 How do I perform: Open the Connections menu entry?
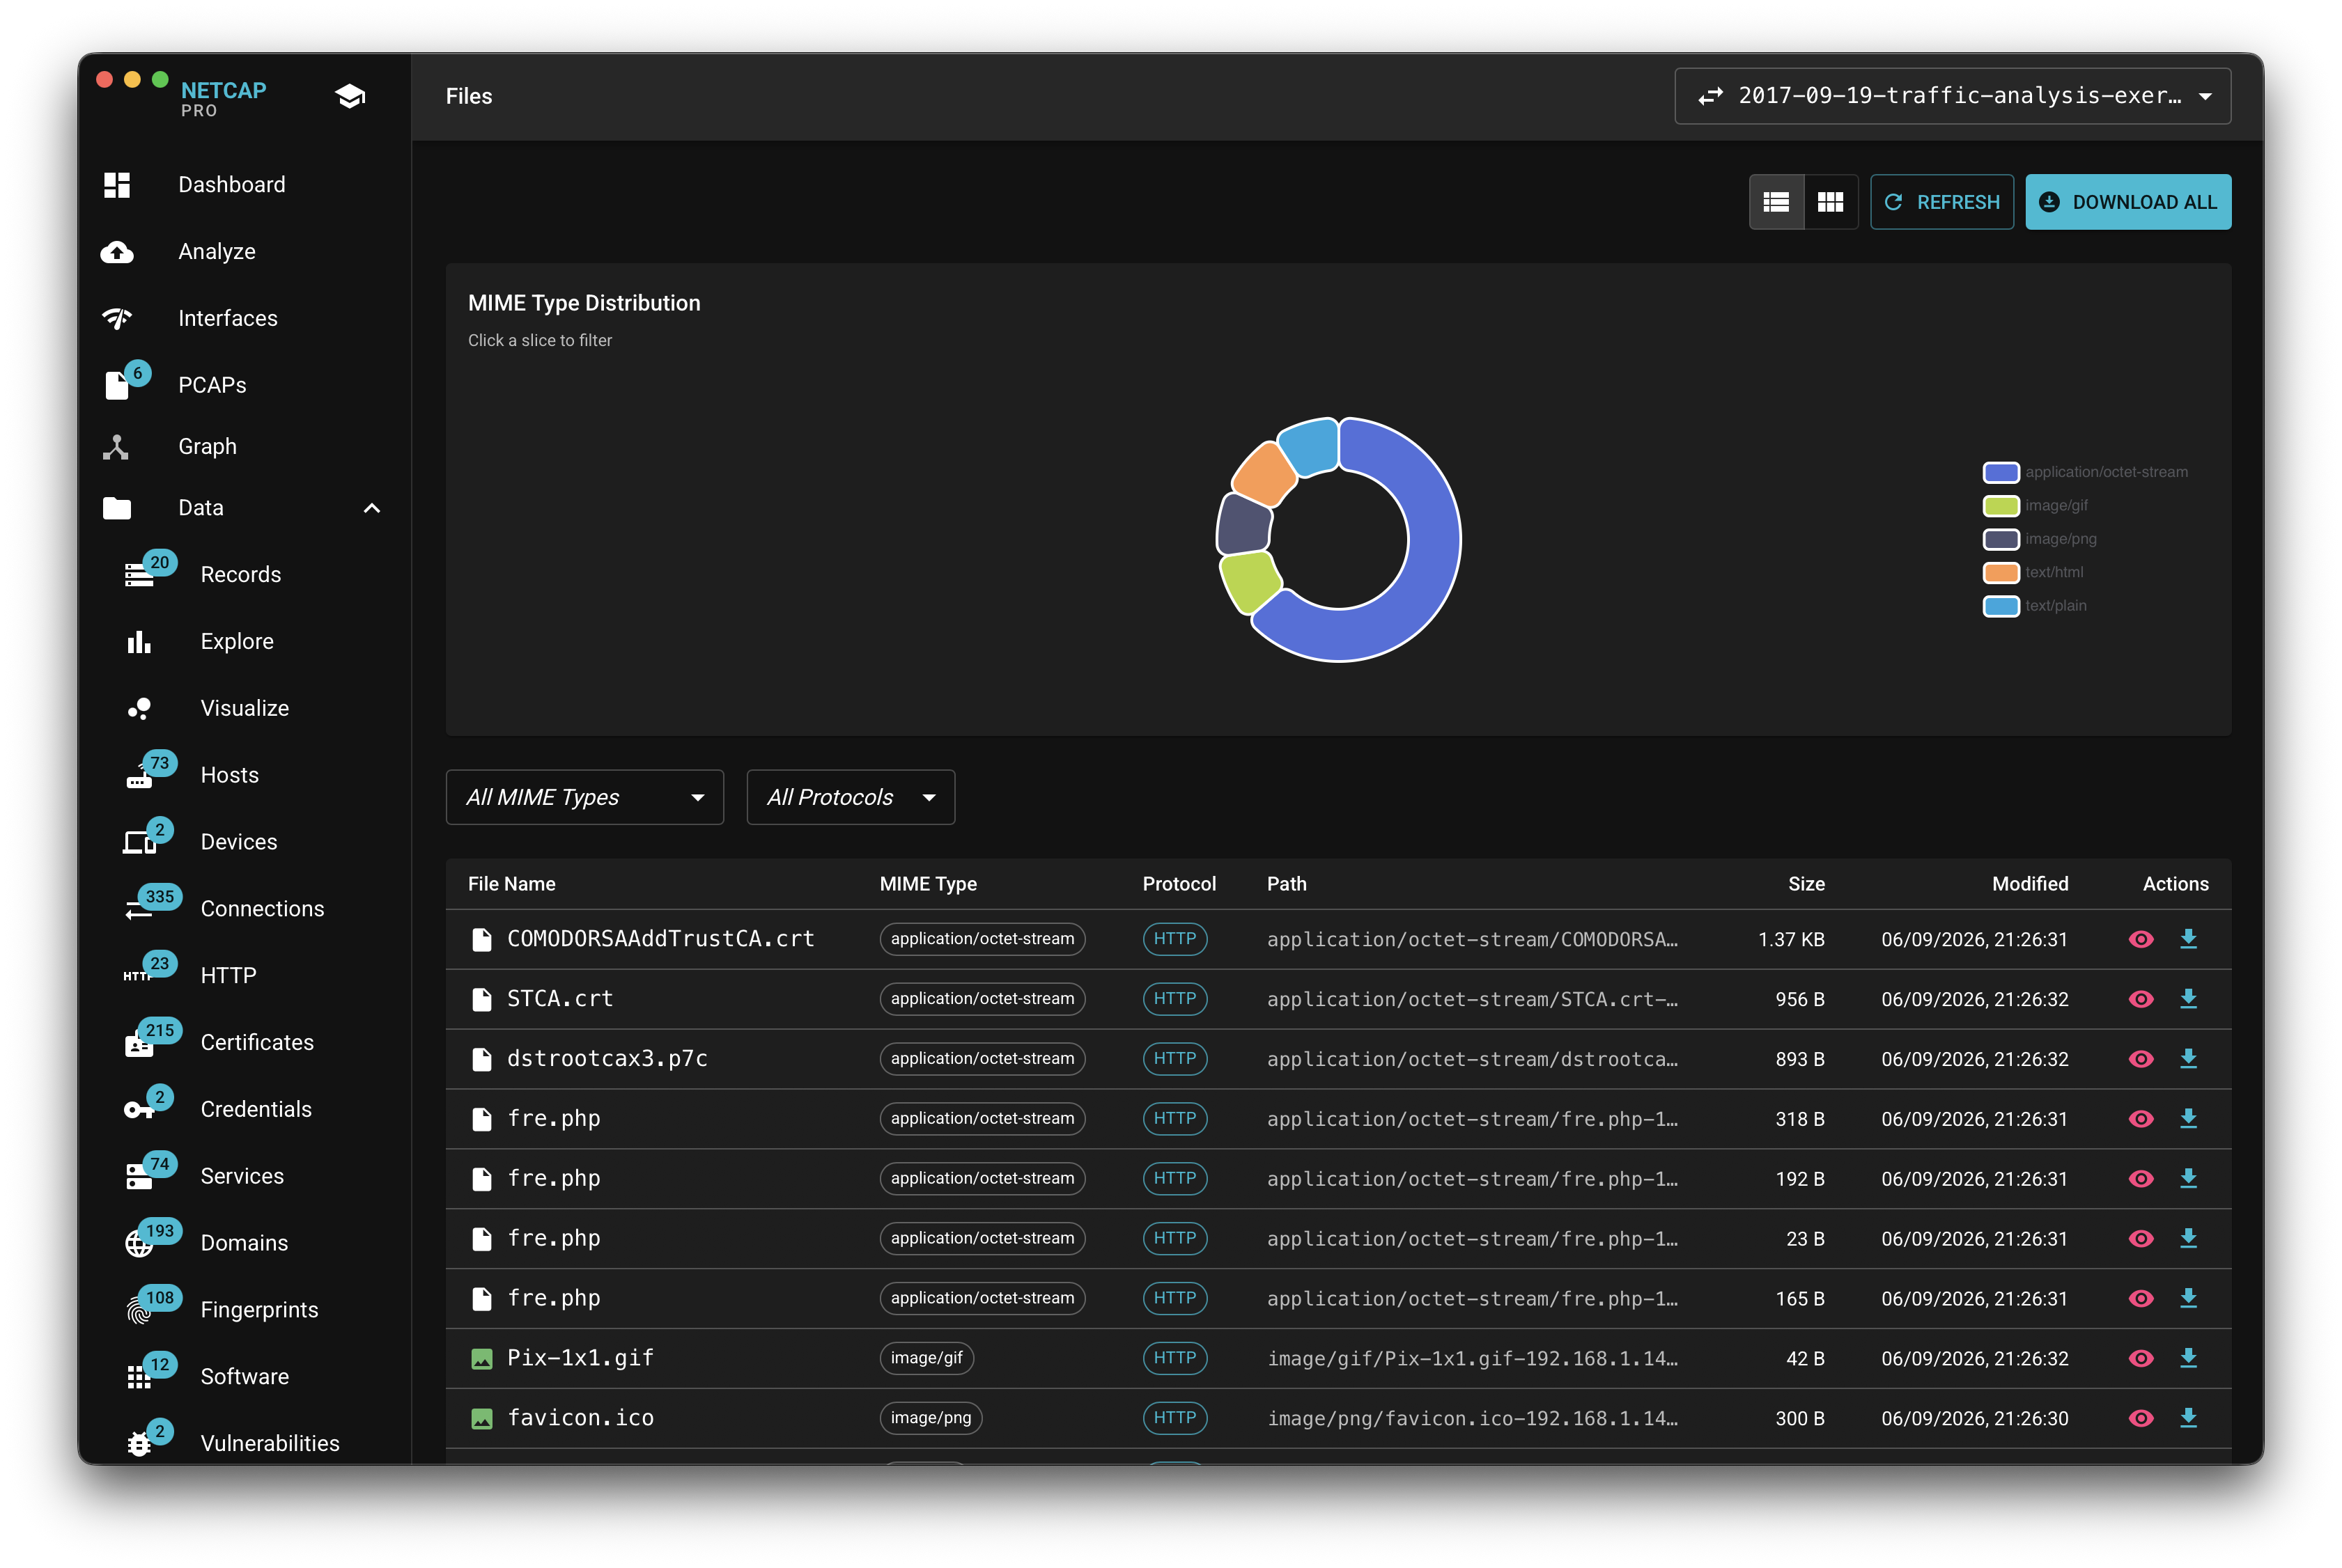262,909
